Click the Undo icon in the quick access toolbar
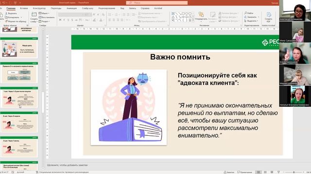The height and width of the screenshot is (174, 311). click(x=4, y=3)
